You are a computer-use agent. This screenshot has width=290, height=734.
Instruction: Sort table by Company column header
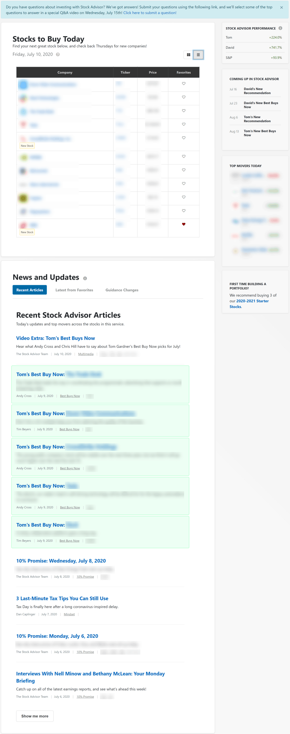pyautogui.click(x=65, y=72)
